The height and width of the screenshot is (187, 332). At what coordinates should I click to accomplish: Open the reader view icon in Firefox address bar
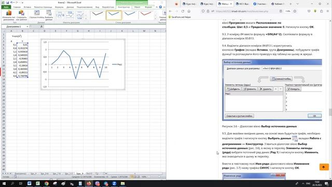(281, 11)
